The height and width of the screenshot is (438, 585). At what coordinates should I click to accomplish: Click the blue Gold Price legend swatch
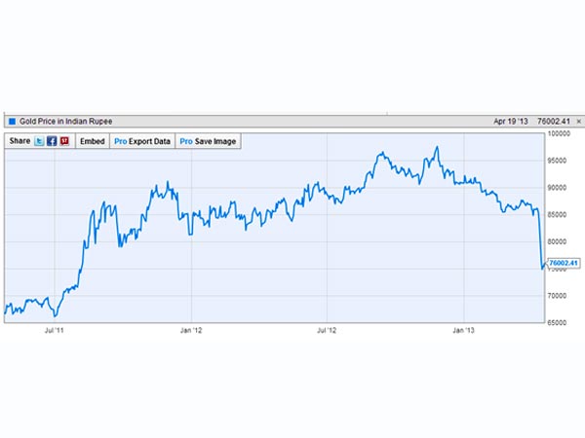point(12,122)
